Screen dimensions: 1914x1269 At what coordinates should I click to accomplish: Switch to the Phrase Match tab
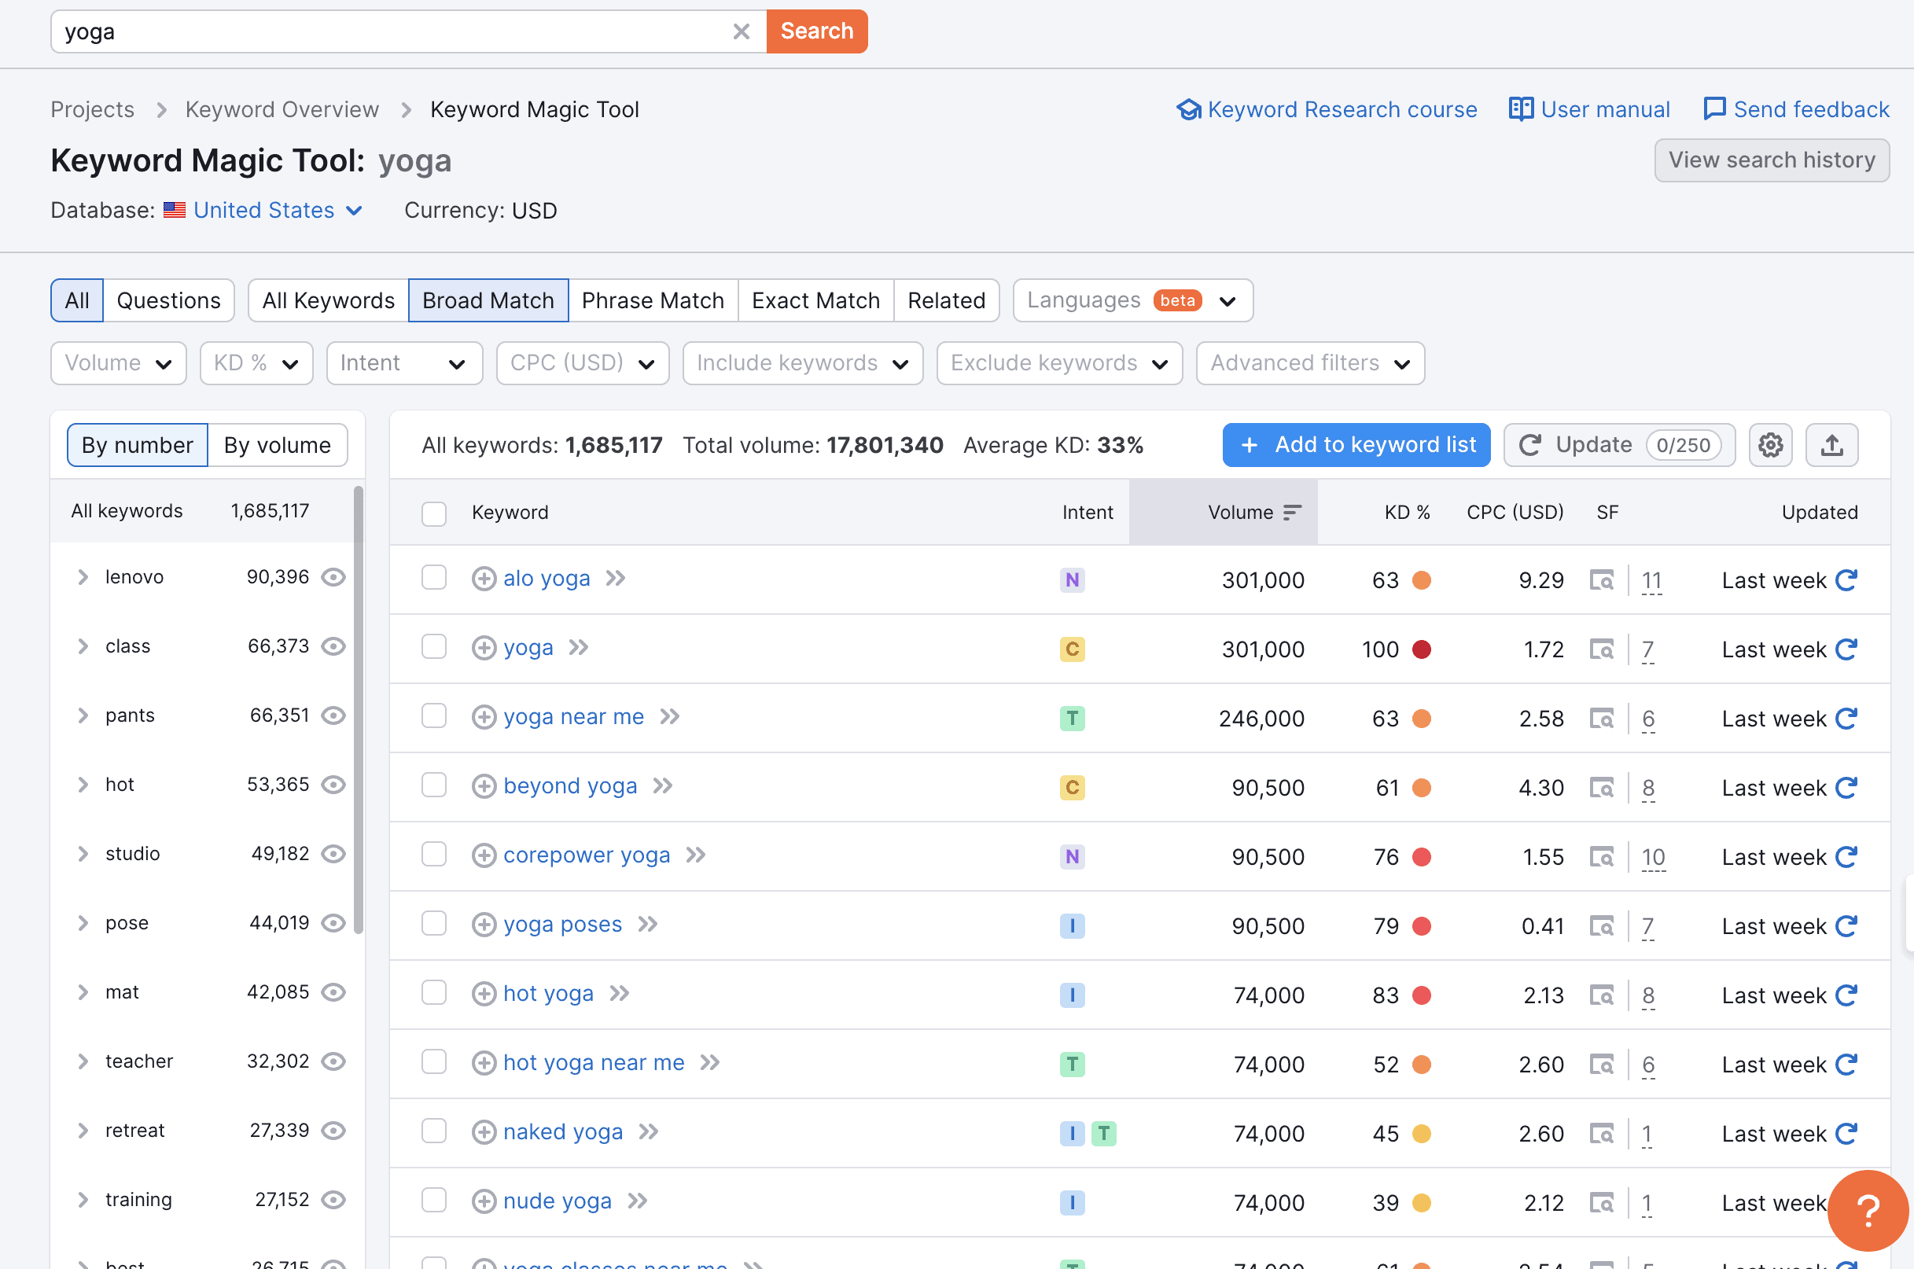[653, 301]
